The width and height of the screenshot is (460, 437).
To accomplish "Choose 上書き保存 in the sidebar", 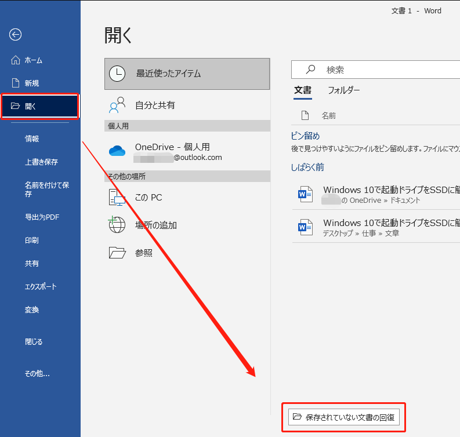I will (x=40, y=162).
